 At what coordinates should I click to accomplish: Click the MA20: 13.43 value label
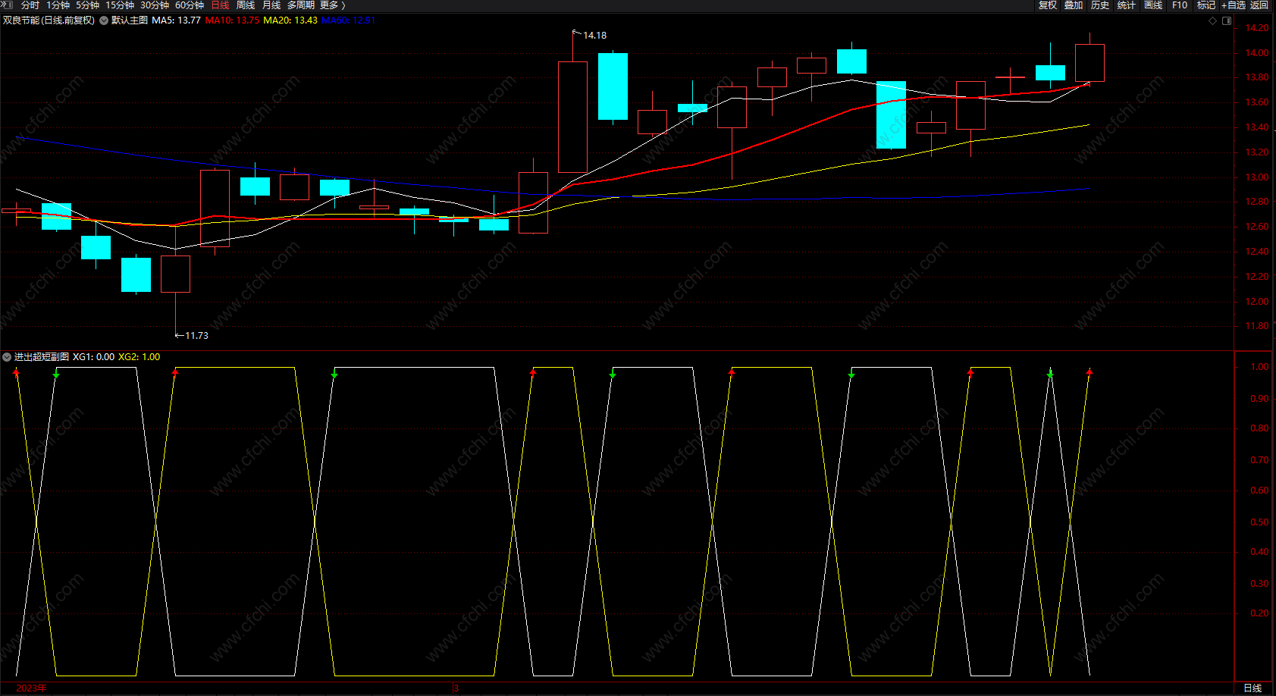(290, 20)
